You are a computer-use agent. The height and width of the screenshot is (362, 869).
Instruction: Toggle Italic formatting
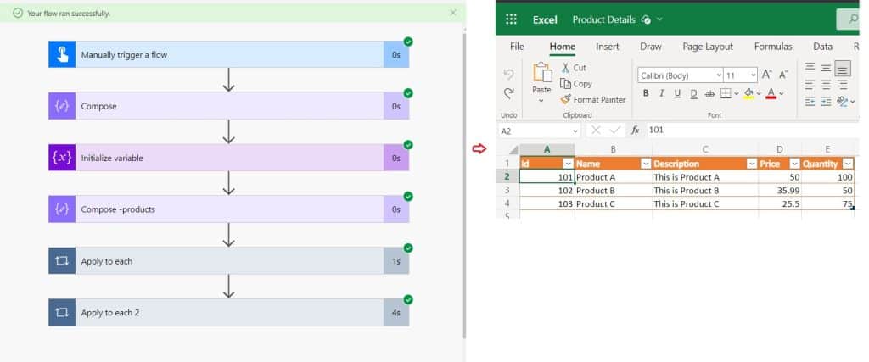coord(661,93)
